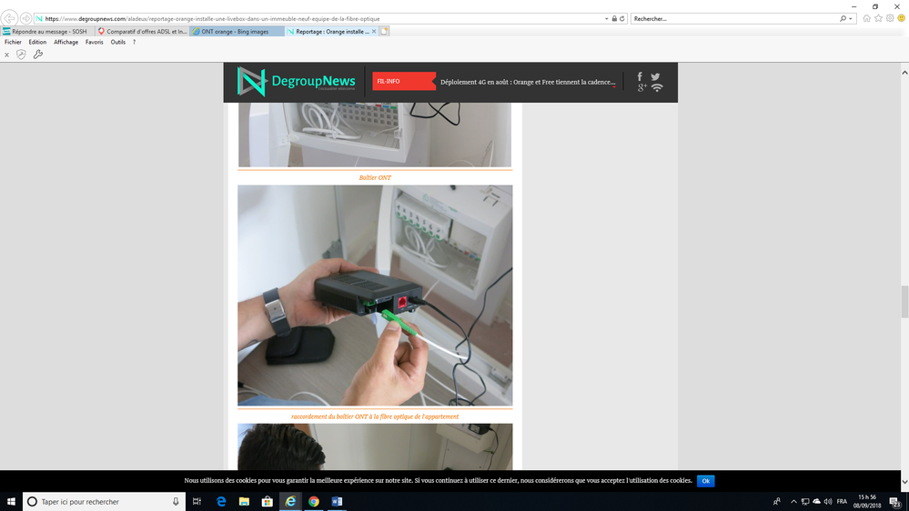Refresh the page with reload icon
This screenshot has width=909, height=511.
pos(622,18)
